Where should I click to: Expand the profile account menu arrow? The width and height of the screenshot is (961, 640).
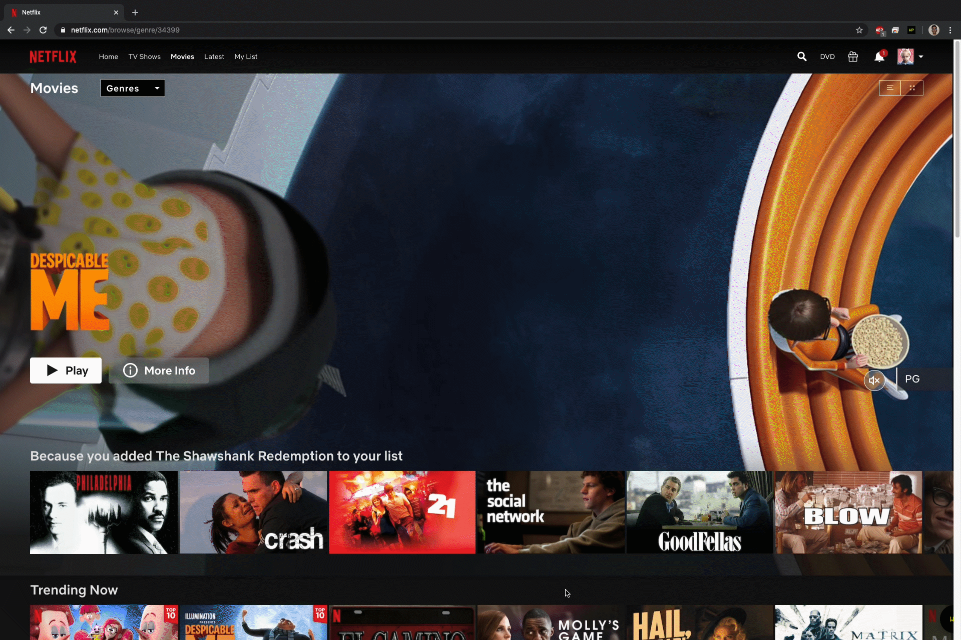[x=921, y=56]
